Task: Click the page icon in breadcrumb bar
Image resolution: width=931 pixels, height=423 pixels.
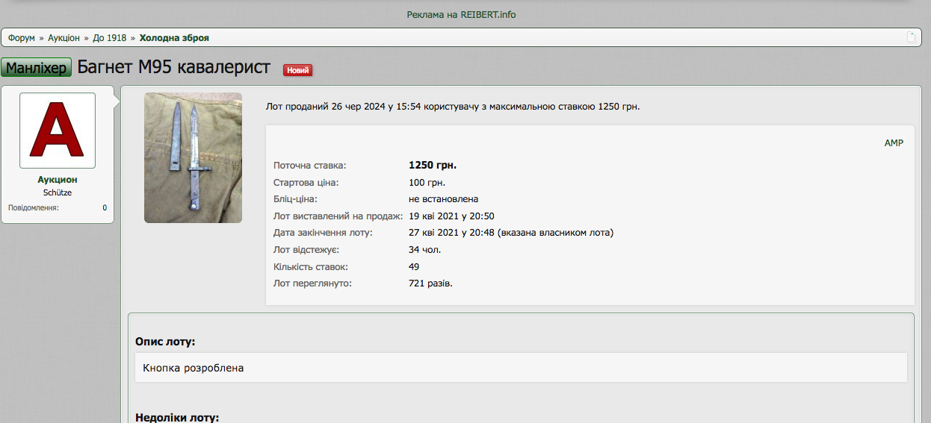Action: 911,37
